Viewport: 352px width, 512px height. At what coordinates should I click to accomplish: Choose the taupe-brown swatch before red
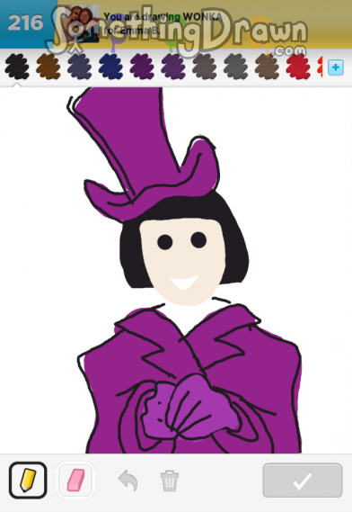pos(268,67)
